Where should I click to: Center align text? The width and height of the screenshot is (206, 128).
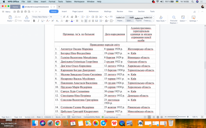[86, 21]
